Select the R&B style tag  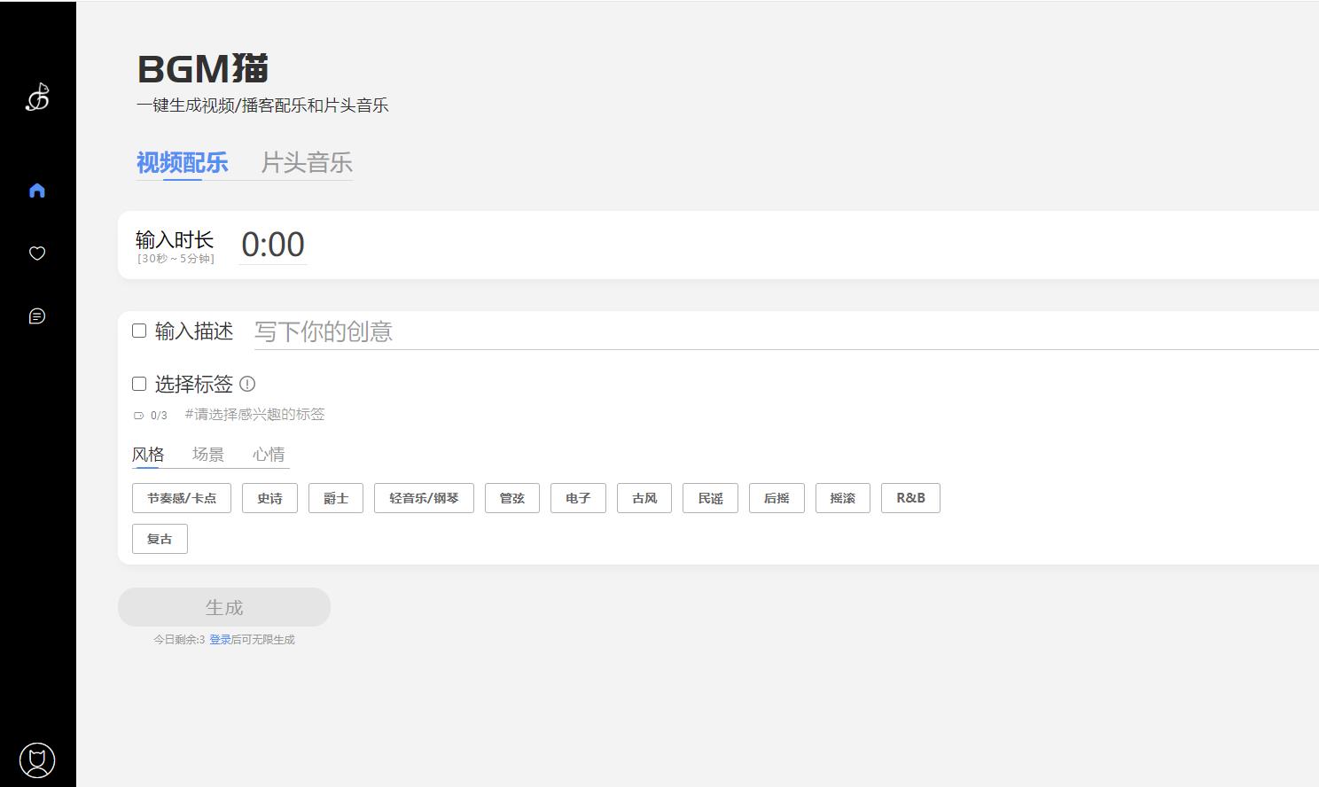coord(910,498)
